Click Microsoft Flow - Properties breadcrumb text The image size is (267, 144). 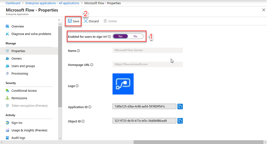pyautogui.click(x=103, y=3)
